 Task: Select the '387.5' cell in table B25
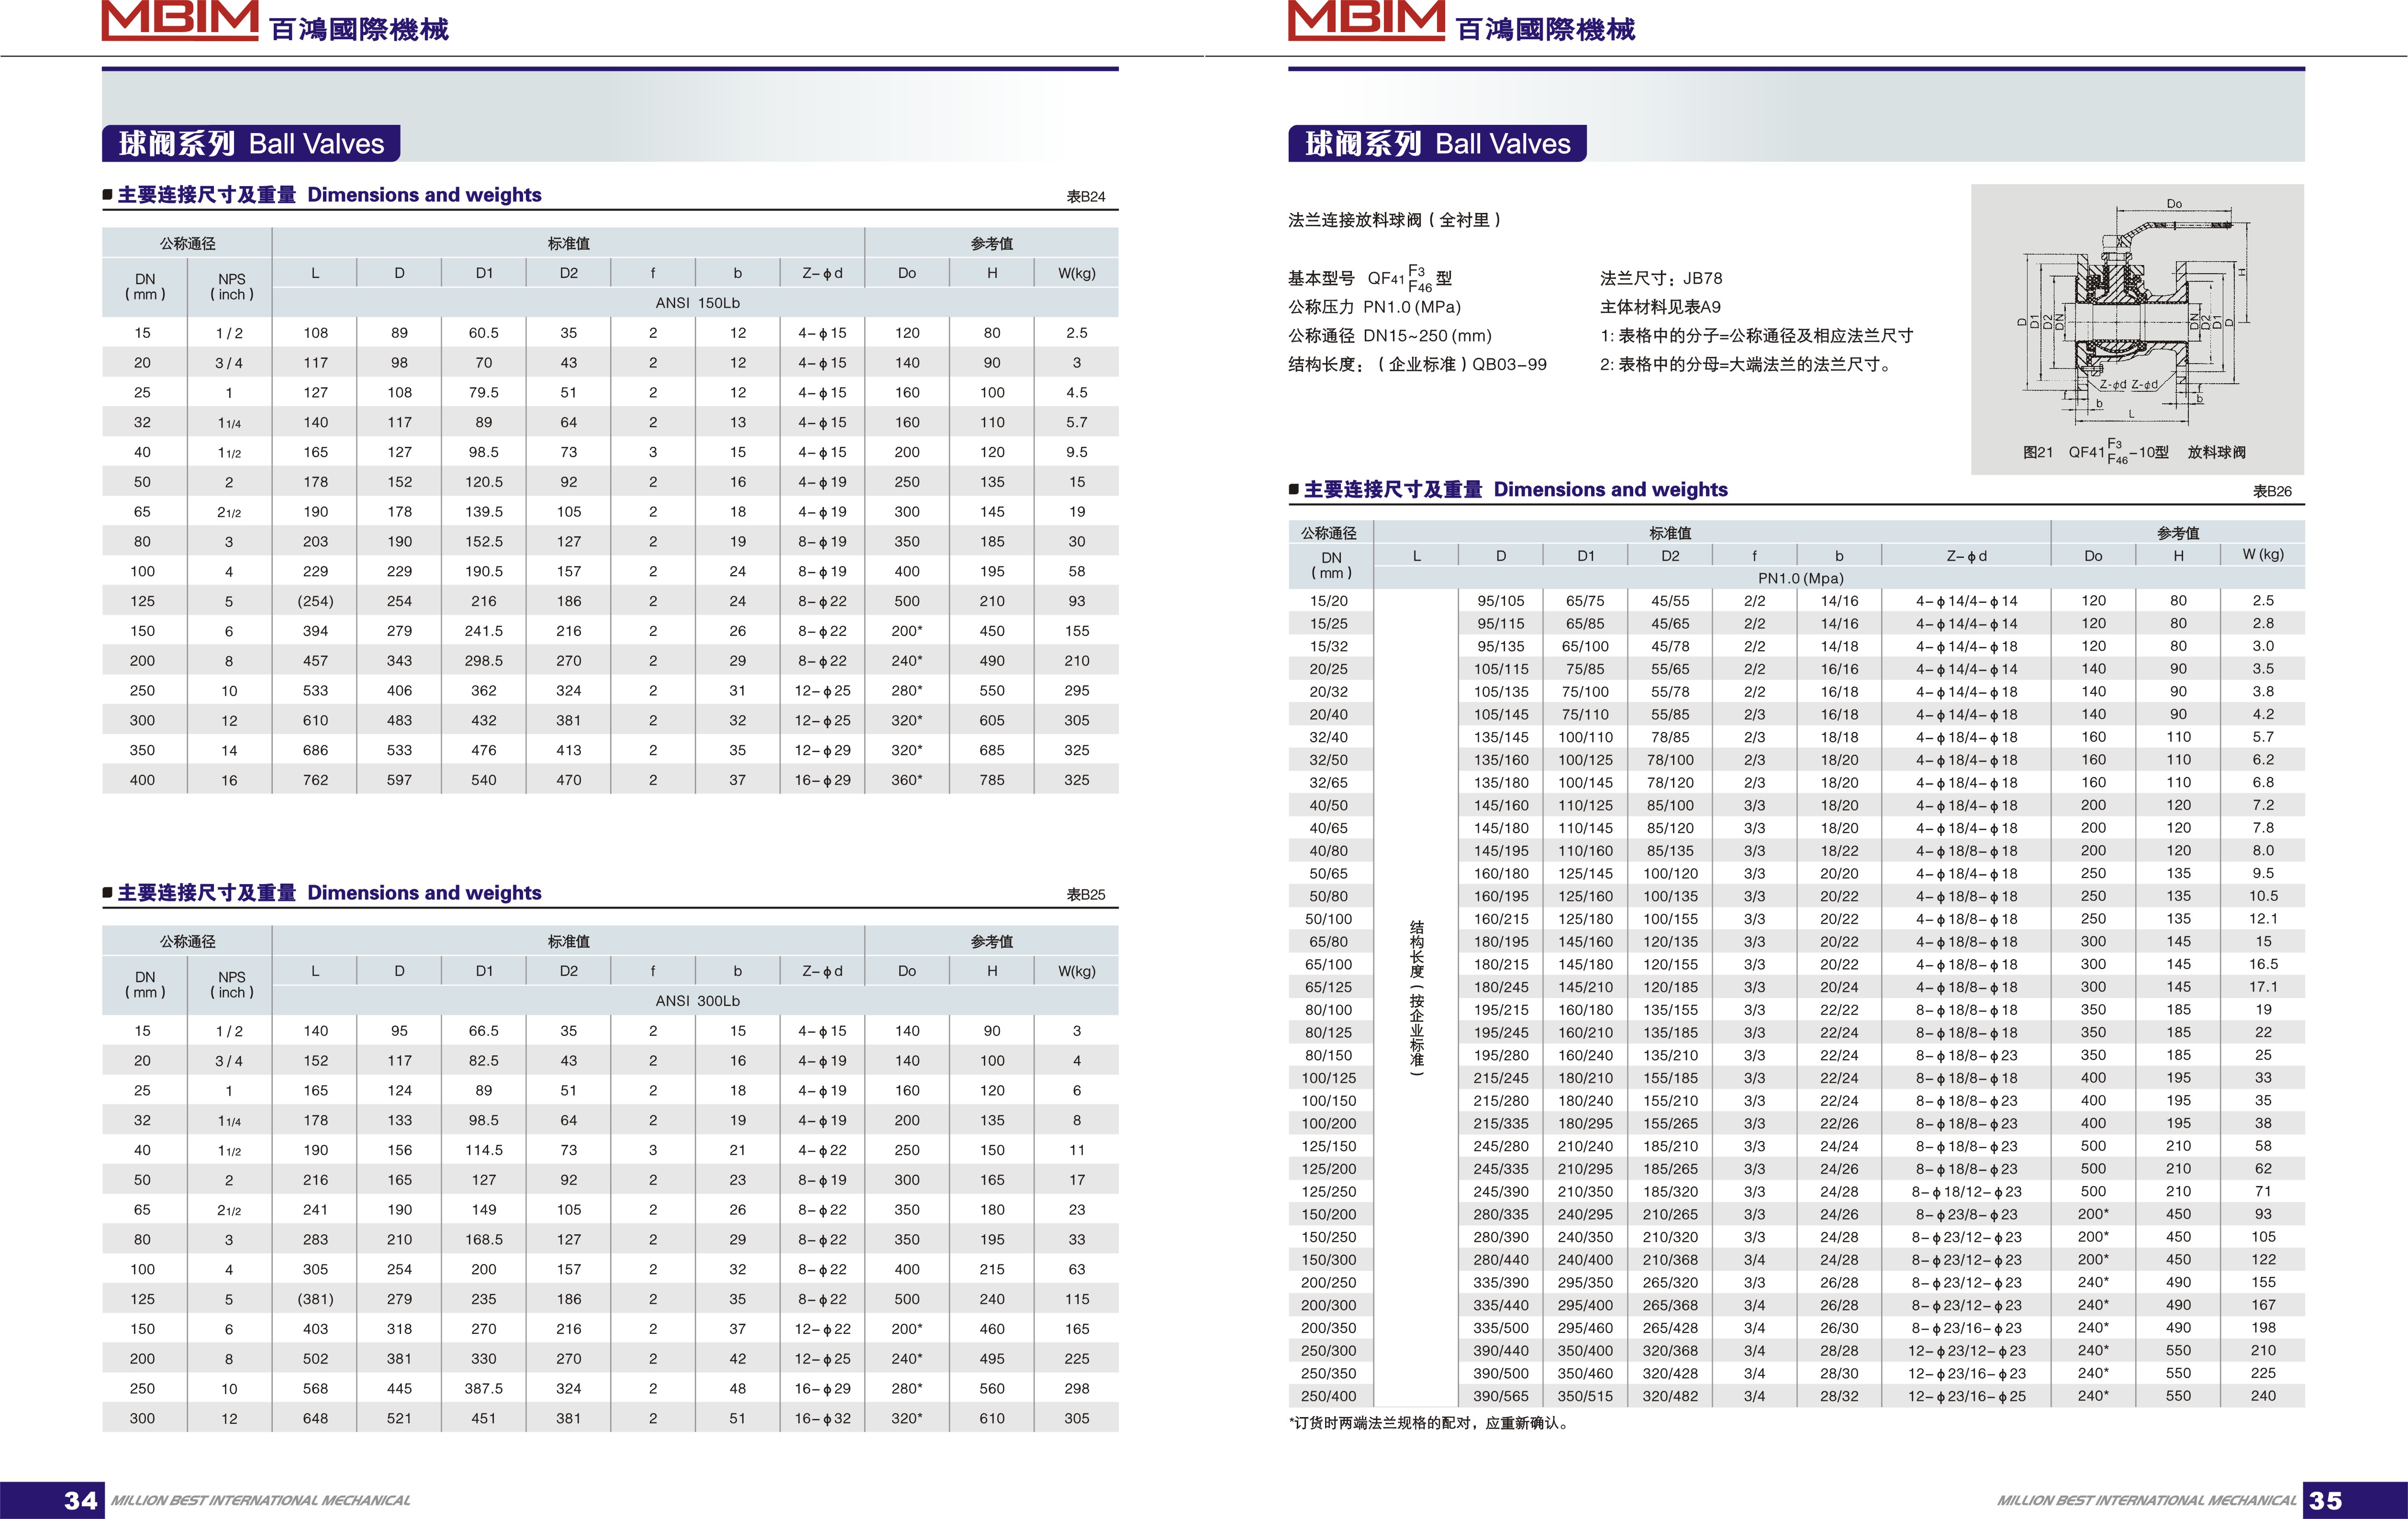484,1389
